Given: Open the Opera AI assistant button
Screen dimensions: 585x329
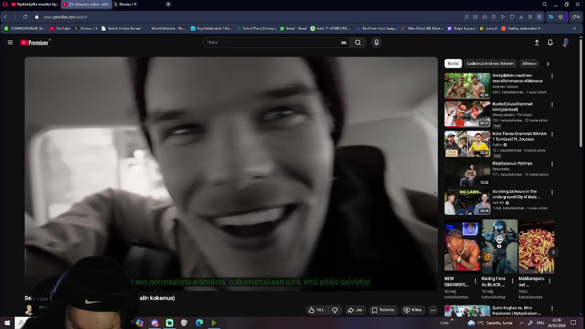Looking at the screenshot, I should [x=576, y=17].
